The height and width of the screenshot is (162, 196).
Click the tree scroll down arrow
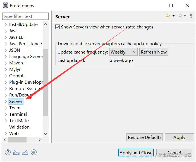46,134
